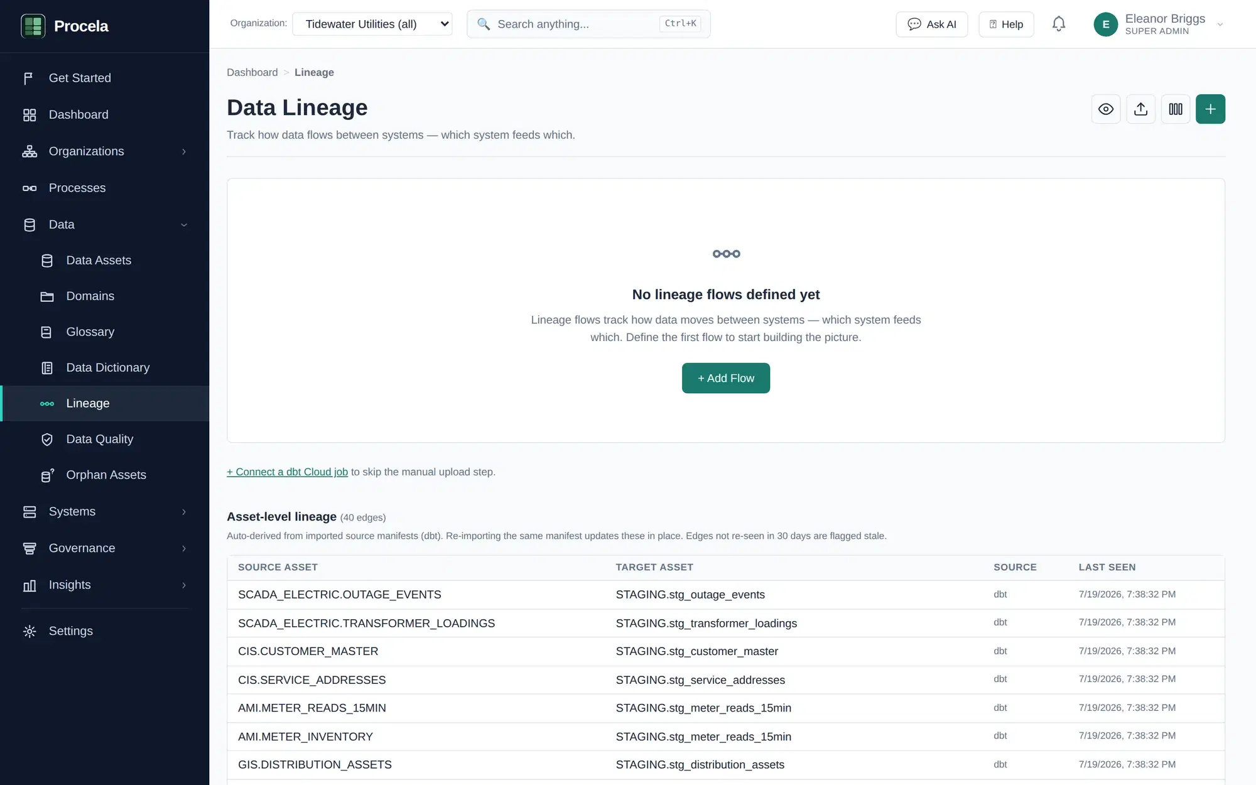Click Eleanor Briggs avatar circle
Image resolution: width=1256 pixels, height=785 pixels.
click(1105, 24)
